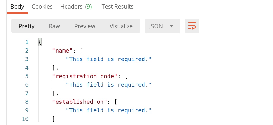Image resolution: width=273 pixels, height=125 pixels.
Task: Open the Cookies tab
Action: [42, 7]
